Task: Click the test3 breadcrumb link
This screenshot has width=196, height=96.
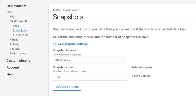Action: coord(56,10)
